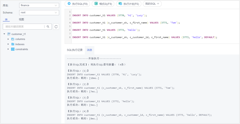Click editor line 8 INSERT with DEFAULT
Screen dimensions: 240x124
(x=145, y=37)
